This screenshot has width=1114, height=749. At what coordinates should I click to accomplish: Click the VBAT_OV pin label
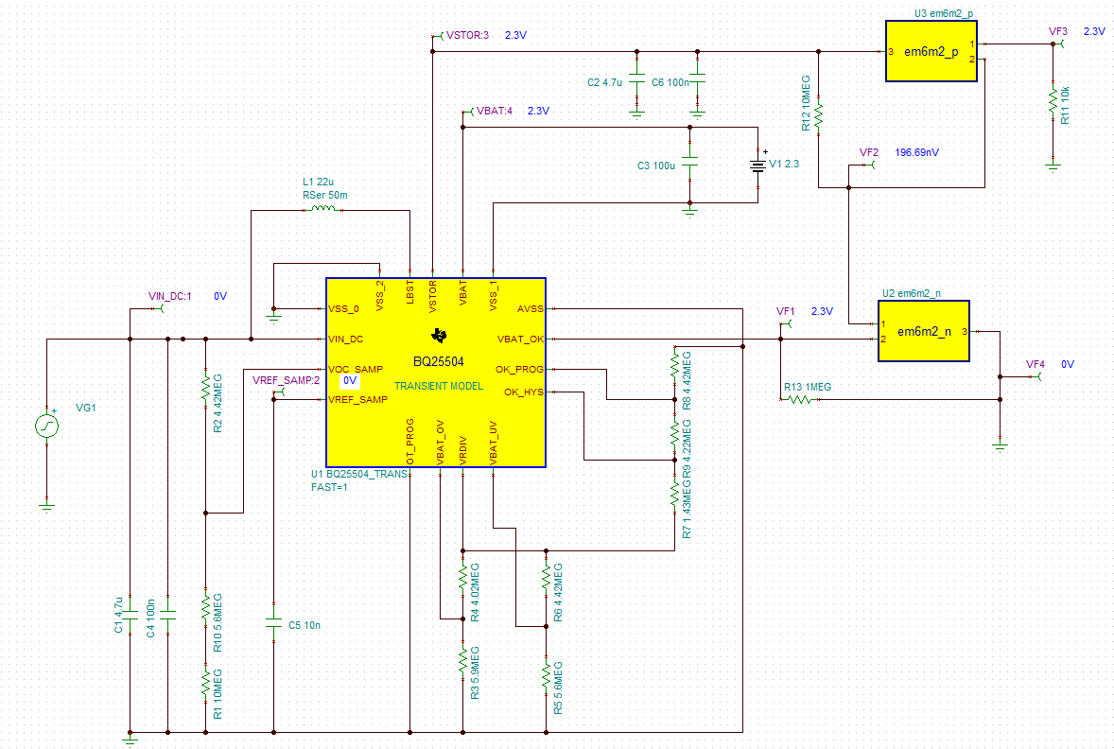tap(440, 443)
